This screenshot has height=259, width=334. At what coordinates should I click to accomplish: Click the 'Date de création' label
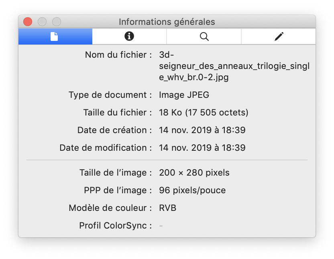tap(114, 130)
